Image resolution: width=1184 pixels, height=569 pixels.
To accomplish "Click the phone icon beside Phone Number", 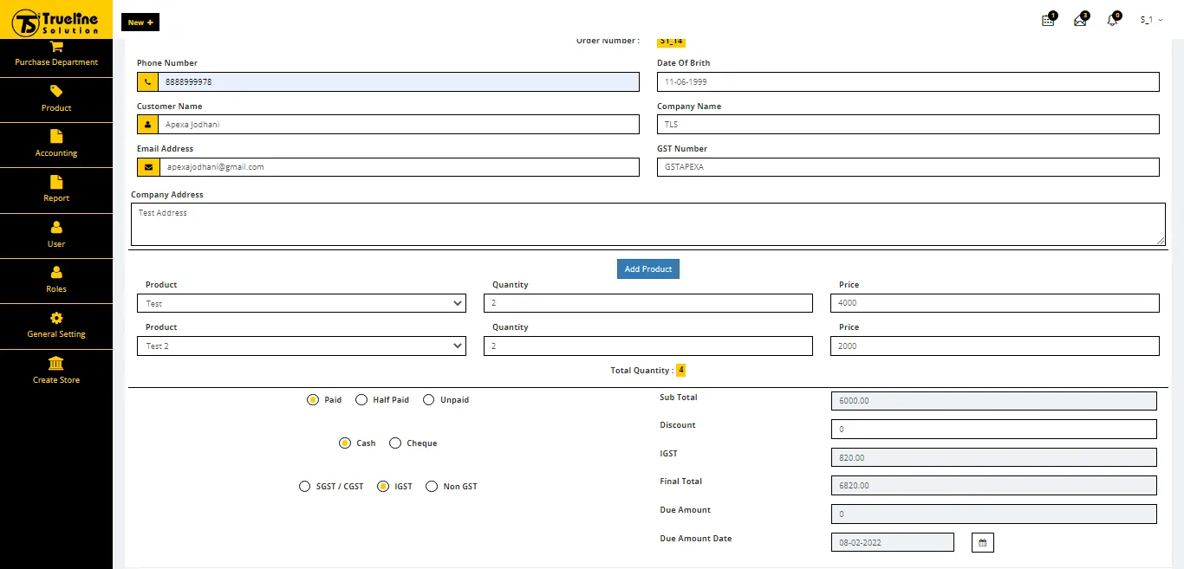I will click(x=147, y=81).
